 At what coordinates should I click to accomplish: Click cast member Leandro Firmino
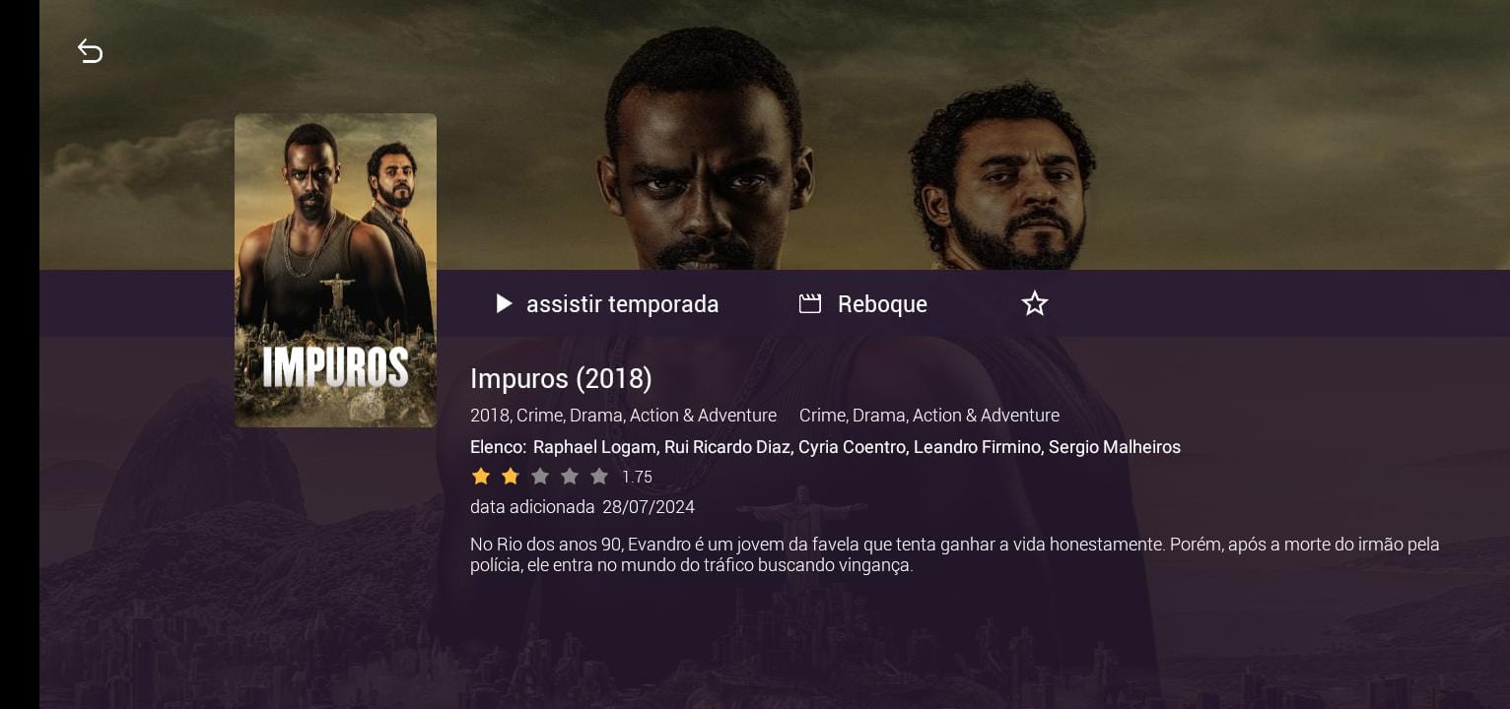click(x=977, y=447)
